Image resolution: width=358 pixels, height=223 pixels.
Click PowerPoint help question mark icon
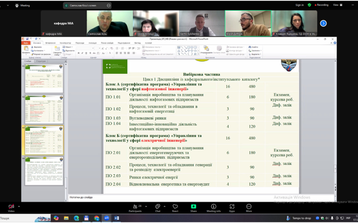pyautogui.click(x=335, y=43)
